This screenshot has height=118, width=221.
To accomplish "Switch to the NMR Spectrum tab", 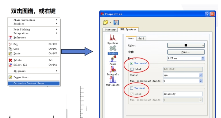I will pyautogui.click(x=128, y=29).
